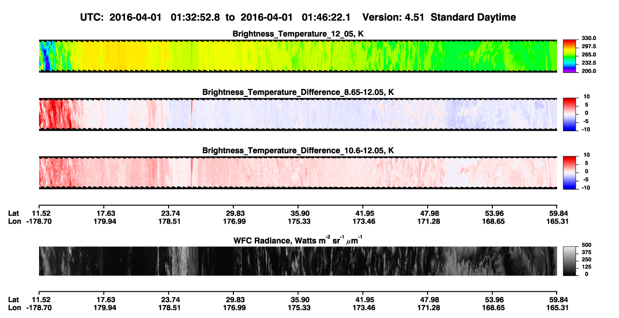Click the Brightness Temperature 12.05 image strip
The height and width of the screenshot is (318, 619).
tap(298, 56)
